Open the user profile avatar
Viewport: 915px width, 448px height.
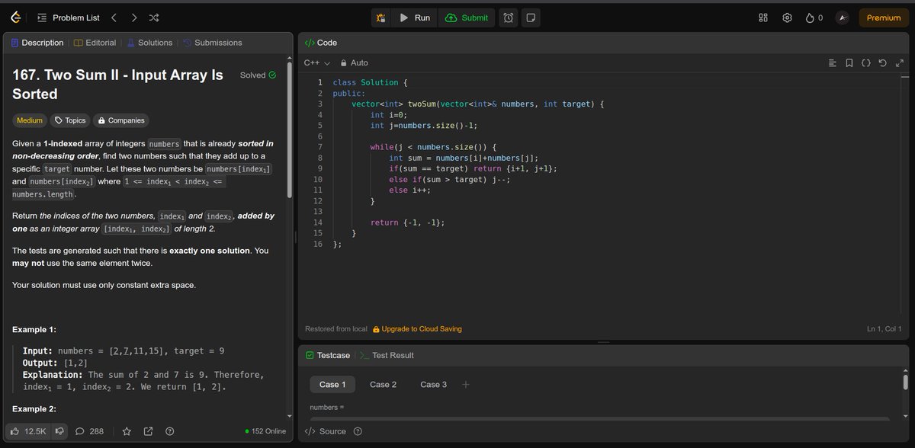tap(842, 18)
